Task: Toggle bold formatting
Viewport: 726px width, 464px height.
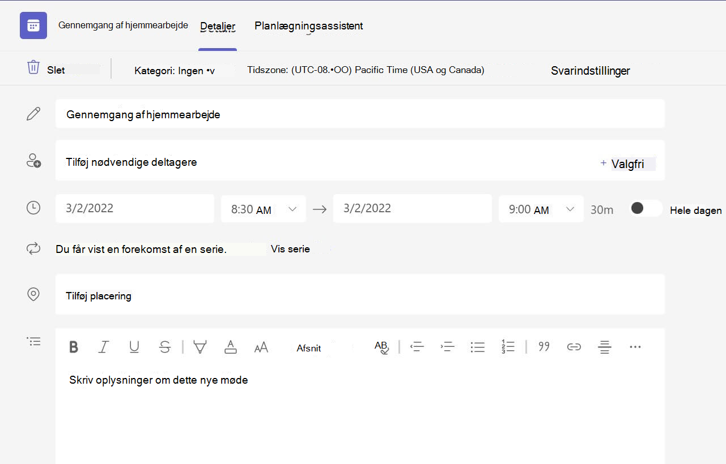Action: pos(74,347)
